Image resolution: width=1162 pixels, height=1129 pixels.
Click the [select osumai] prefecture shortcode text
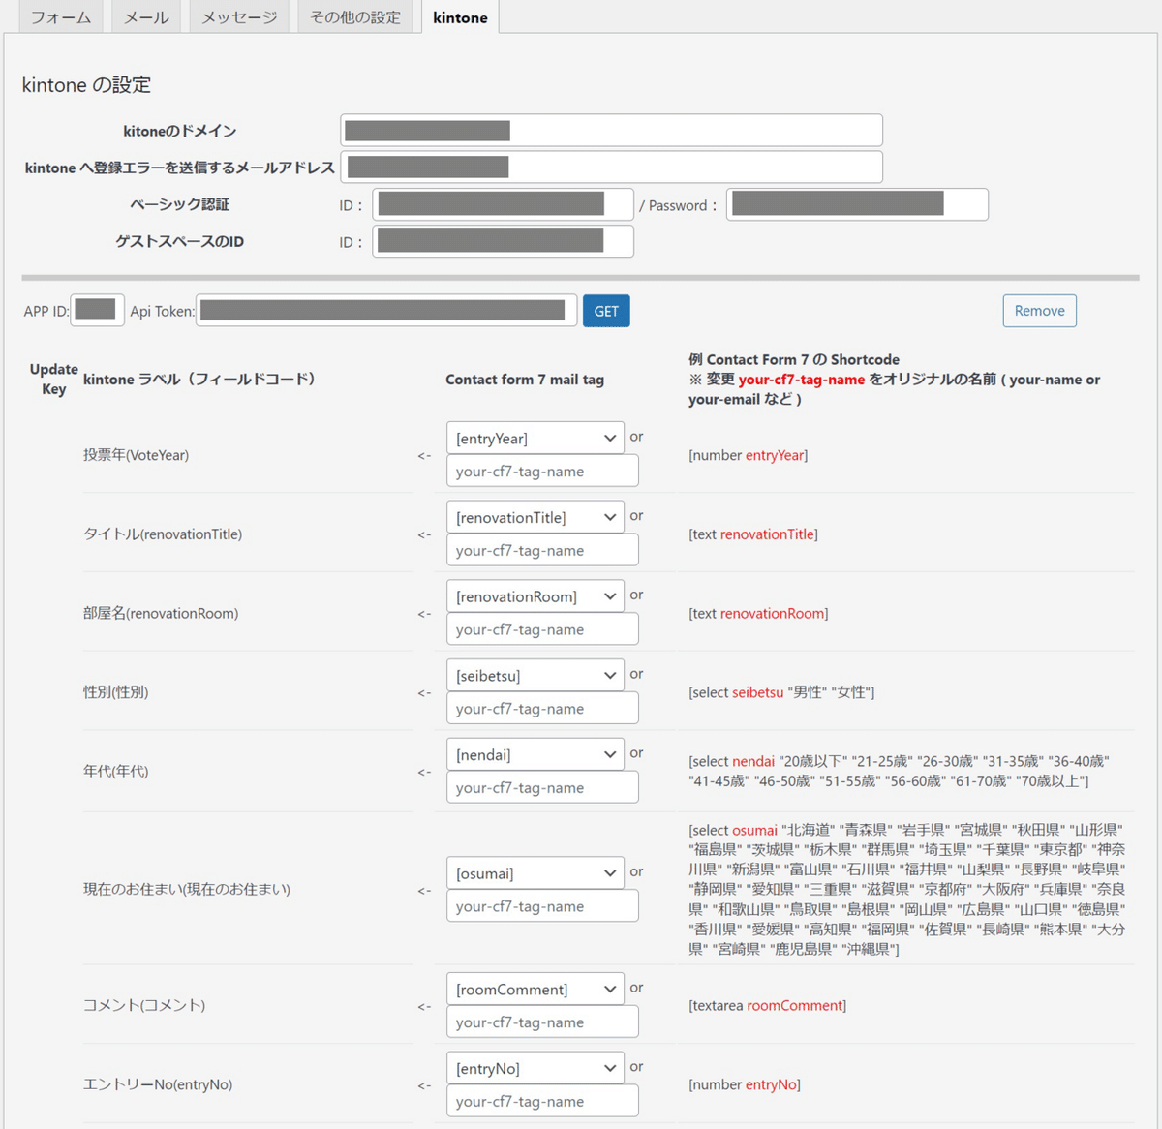click(x=907, y=889)
